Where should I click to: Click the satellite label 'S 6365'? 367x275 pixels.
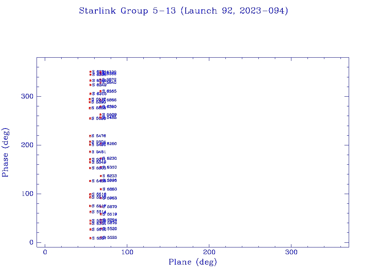pos(109,91)
